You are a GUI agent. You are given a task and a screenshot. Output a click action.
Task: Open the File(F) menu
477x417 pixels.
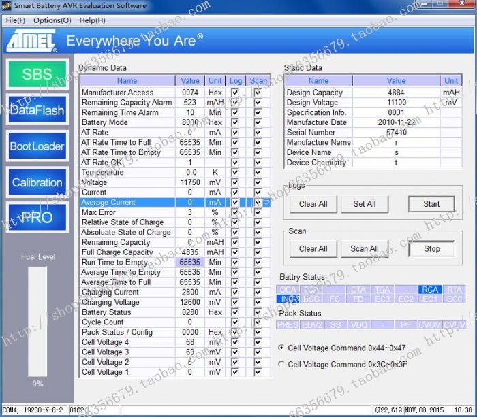tap(15, 20)
